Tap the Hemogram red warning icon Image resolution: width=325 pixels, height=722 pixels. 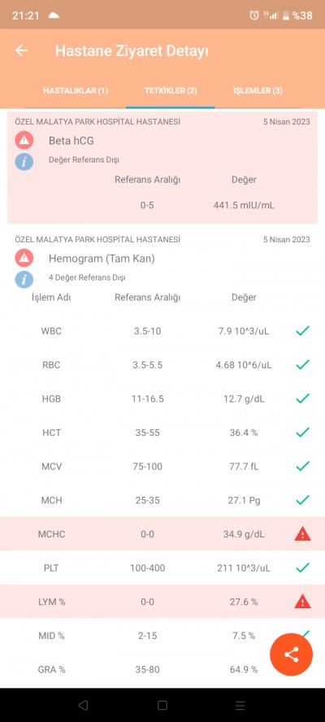point(24,259)
